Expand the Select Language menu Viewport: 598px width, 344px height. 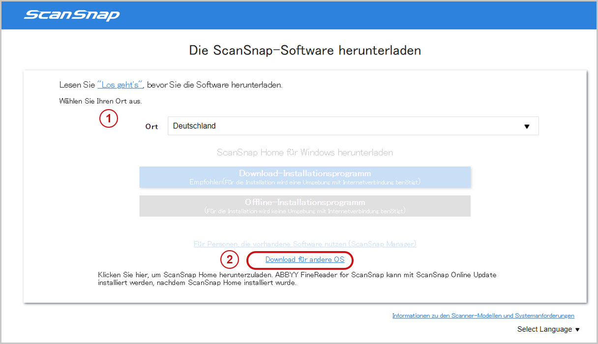548,329
